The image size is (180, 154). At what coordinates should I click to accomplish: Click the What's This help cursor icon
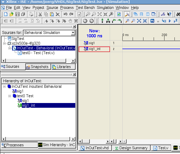(169, 14)
